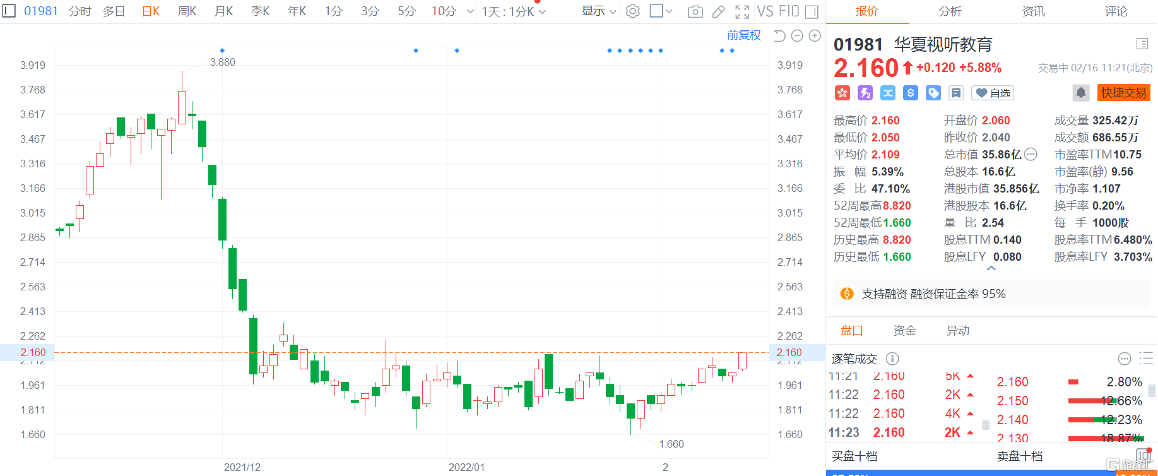
Task: Open tick trades list view icon
Action: [1146, 359]
